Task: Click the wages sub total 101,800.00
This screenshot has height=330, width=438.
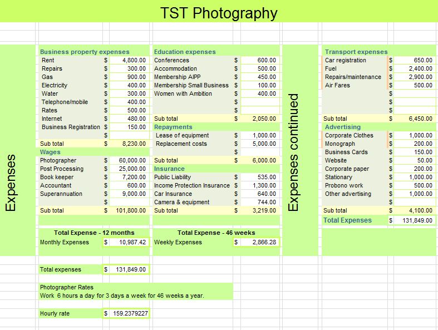Action: click(129, 210)
